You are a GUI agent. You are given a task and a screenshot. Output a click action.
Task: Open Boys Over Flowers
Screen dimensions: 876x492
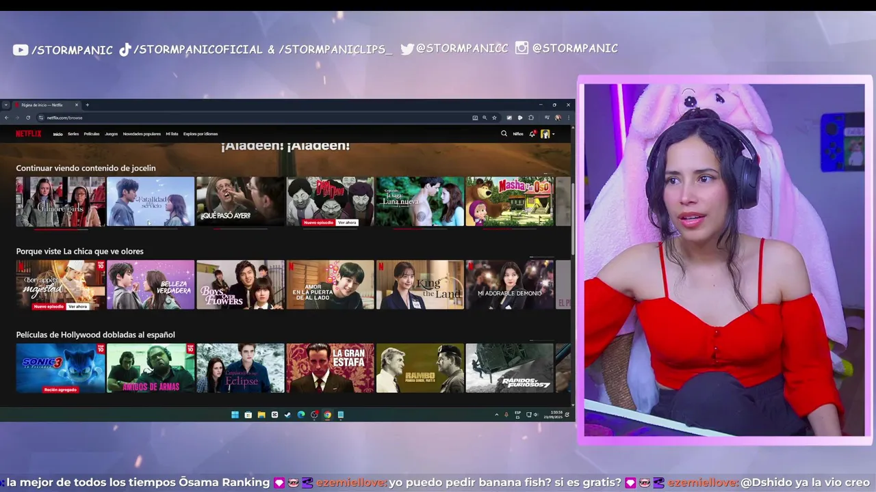coord(240,284)
